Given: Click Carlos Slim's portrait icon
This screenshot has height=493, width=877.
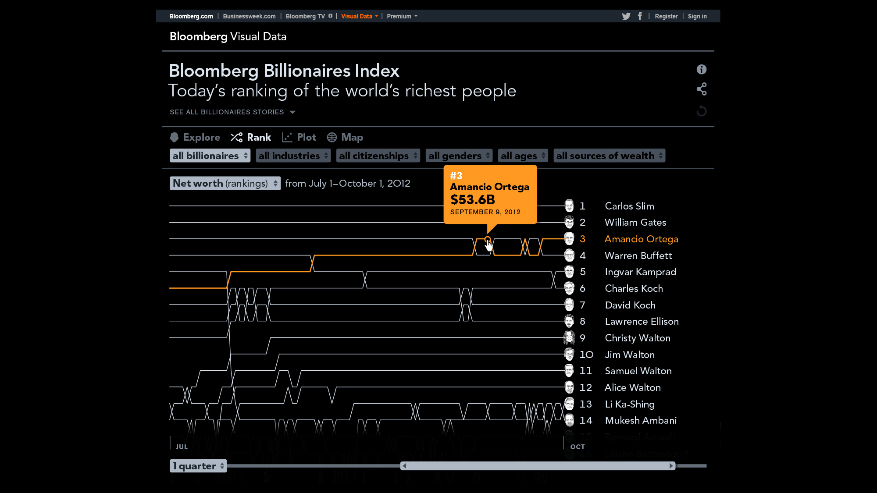Looking at the screenshot, I should 569,206.
